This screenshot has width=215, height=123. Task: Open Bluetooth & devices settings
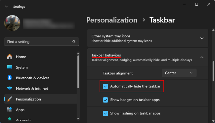[x=33, y=78]
